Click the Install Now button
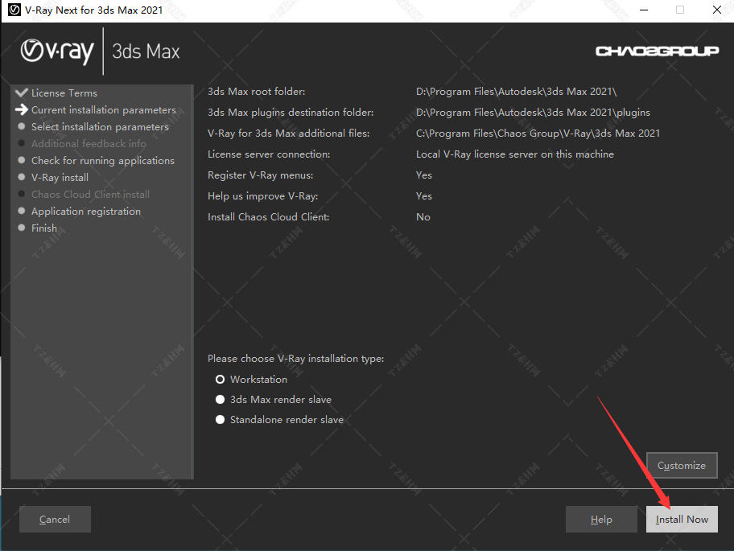 (x=682, y=519)
